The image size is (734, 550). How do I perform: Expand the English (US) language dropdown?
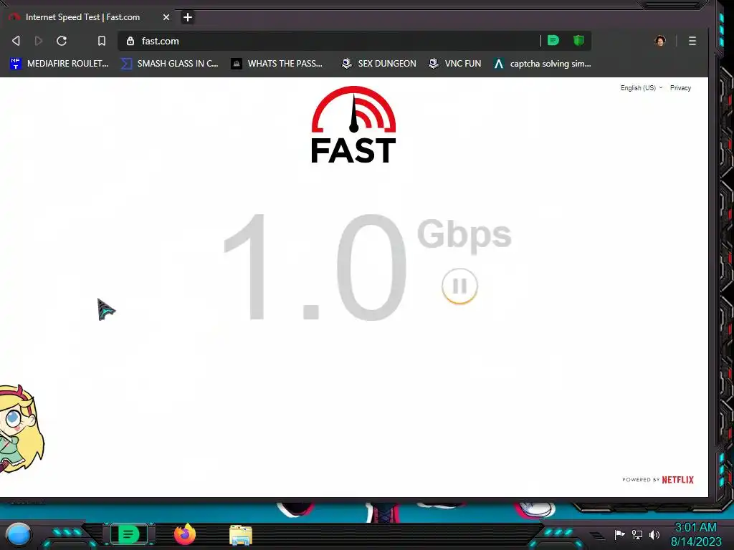(x=642, y=88)
